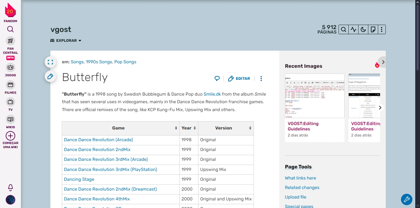
Task: Open the Filmes clapperboard icon
Action: coord(10,85)
